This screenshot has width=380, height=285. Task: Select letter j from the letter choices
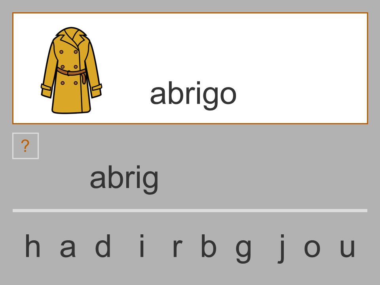point(281,249)
